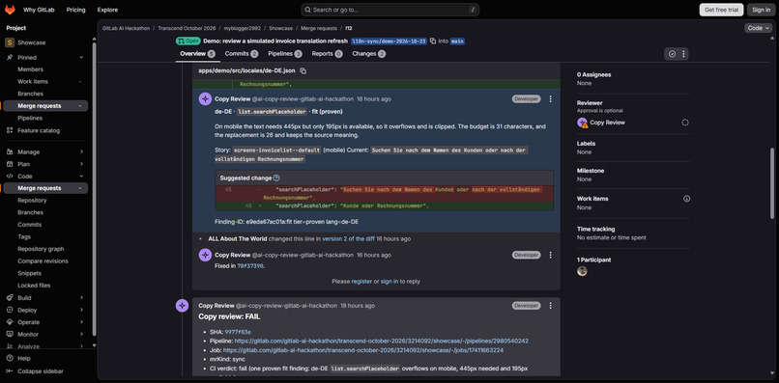779x383 pixels.
Task: Click the Showcase project avatar icon
Action: pos(10,42)
